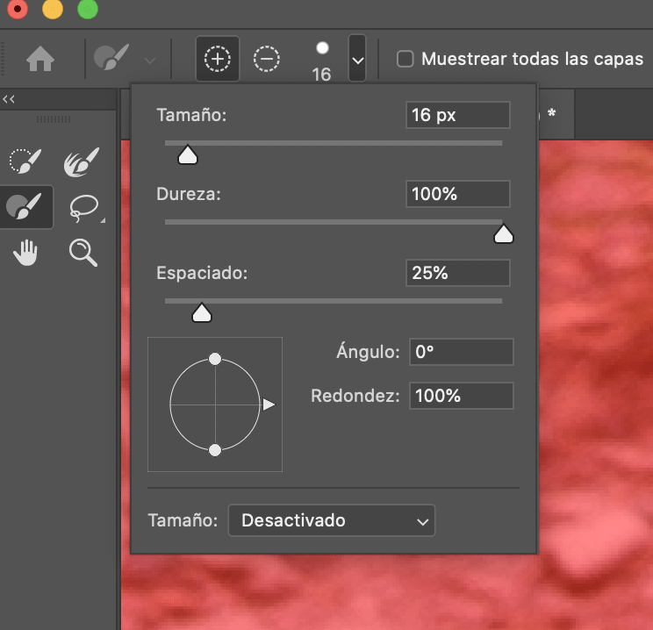Click the Tamaño label at top

[x=191, y=115]
